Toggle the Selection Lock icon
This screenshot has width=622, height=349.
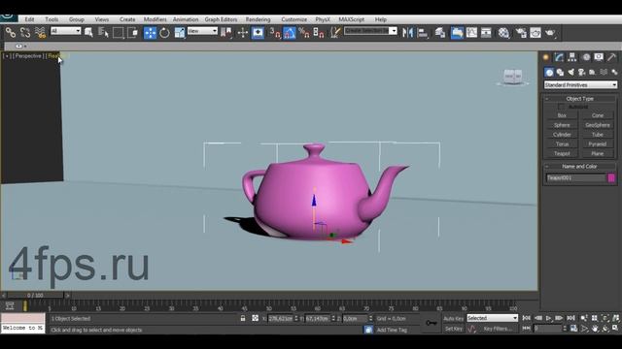point(243,318)
